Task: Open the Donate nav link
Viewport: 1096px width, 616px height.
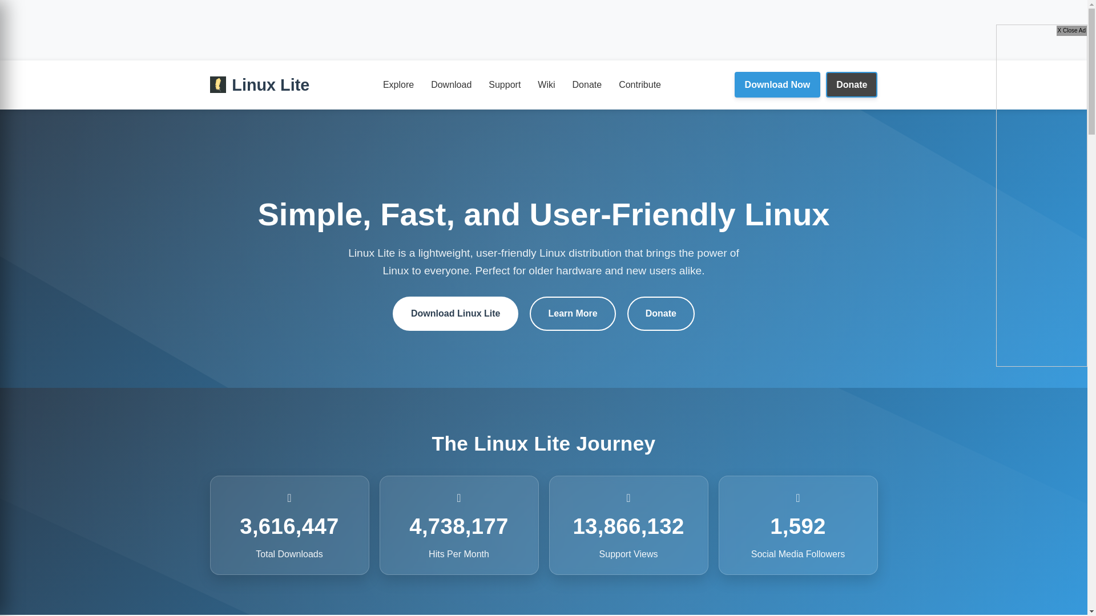Action: (x=587, y=85)
